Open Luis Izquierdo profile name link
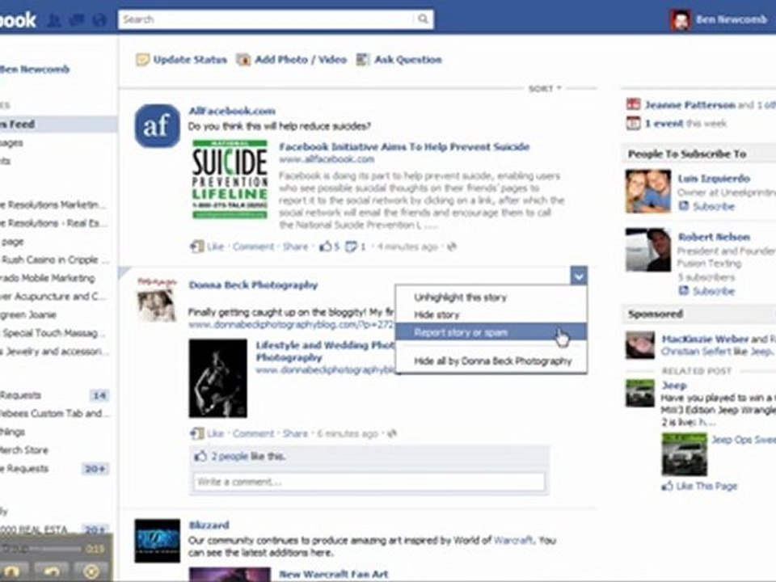The width and height of the screenshot is (776, 582). coord(714,178)
